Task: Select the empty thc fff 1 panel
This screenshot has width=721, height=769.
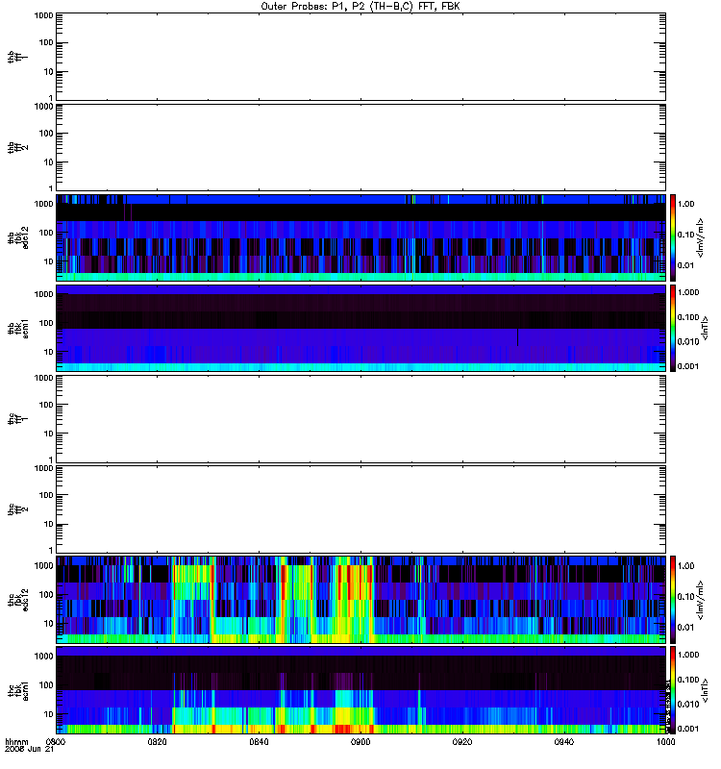Action: click(x=360, y=418)
